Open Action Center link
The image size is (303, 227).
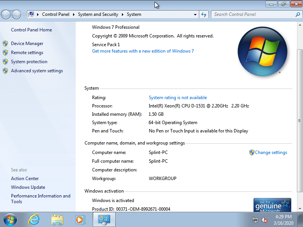[x=25, y=179]
